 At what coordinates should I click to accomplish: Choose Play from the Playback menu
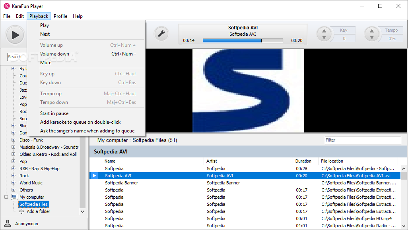click(86, 25)
